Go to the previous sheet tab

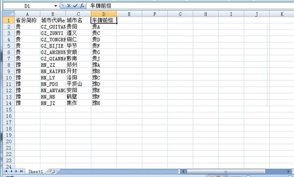tap(11, 171)
